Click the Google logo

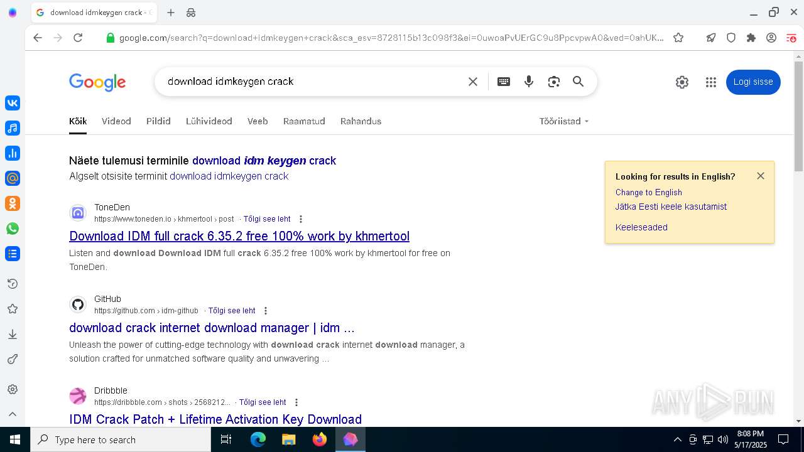(97, 82)
